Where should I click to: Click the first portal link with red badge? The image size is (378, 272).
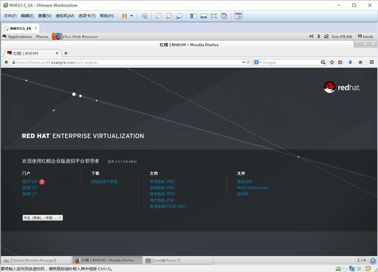click(30, 182)
